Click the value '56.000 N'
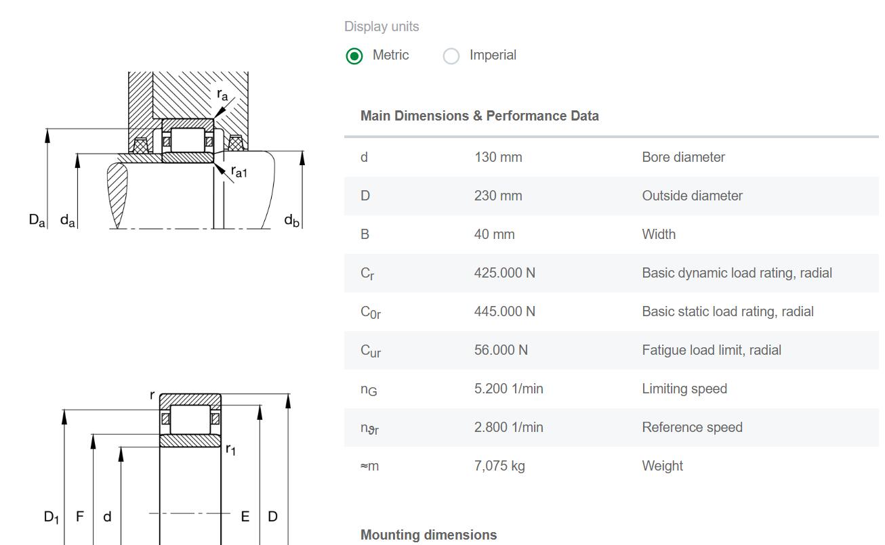This screenshot has width=885, height=545. [x=501, y=350]
